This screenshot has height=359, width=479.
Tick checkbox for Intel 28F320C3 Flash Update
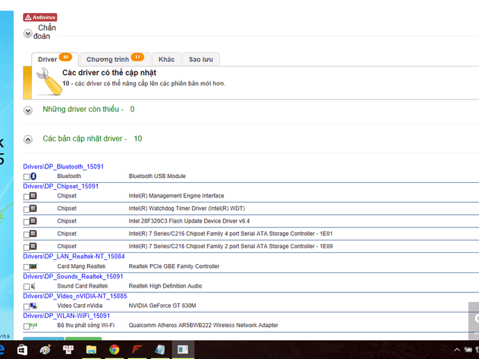[26, 222]
